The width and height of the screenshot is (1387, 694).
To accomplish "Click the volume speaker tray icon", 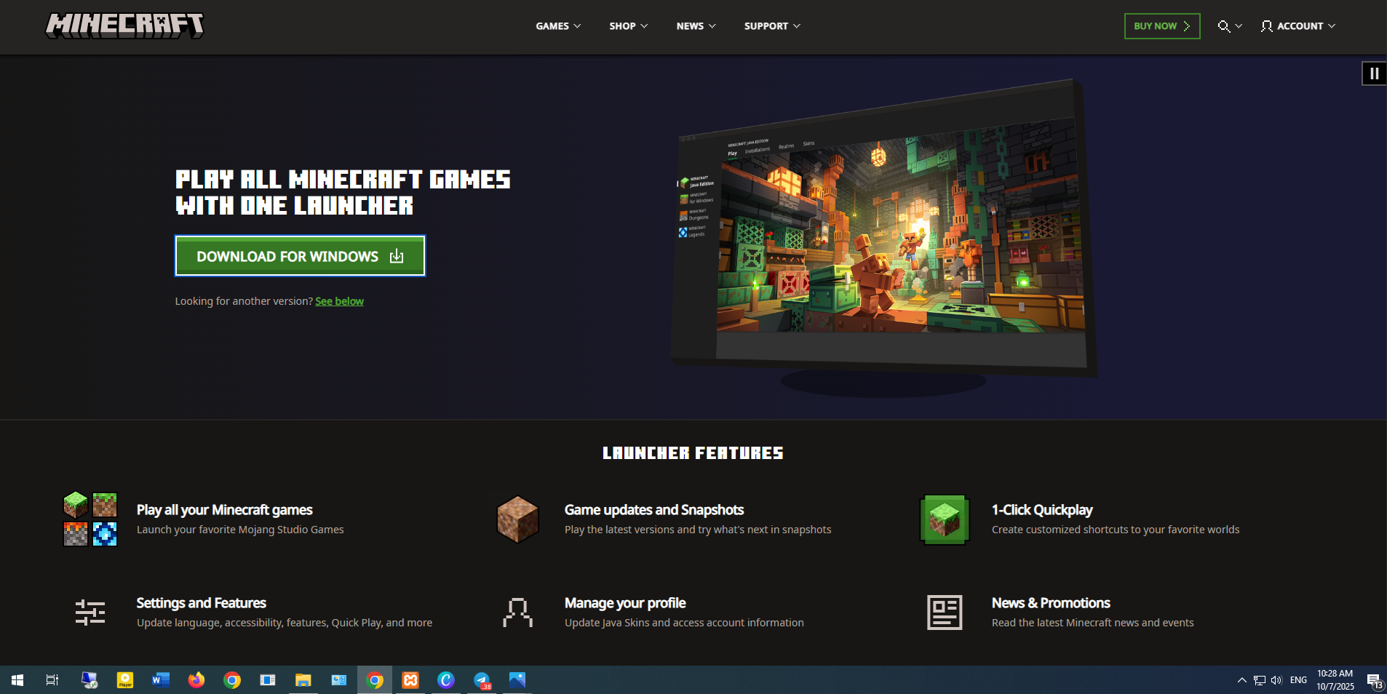I will (1276, 680).
